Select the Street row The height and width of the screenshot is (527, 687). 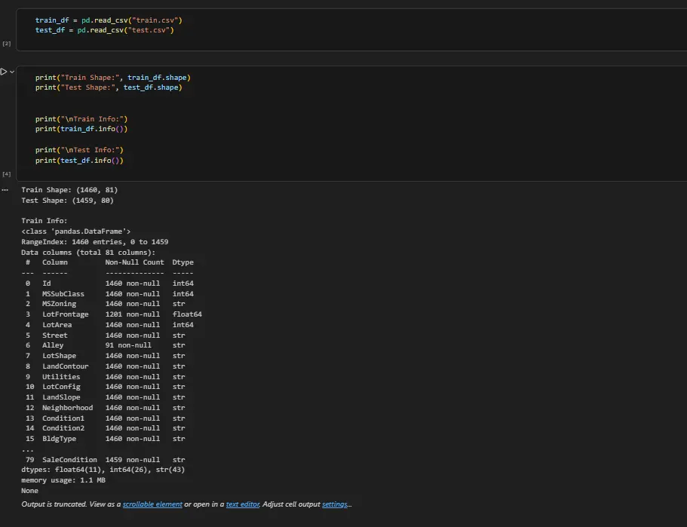click(105, 336)
